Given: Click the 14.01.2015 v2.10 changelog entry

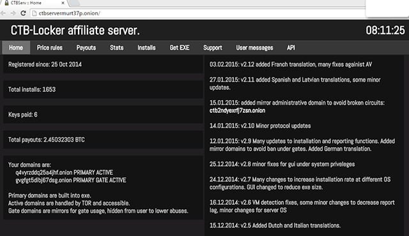Looking at the screenshot, I should tap(260, 126).
